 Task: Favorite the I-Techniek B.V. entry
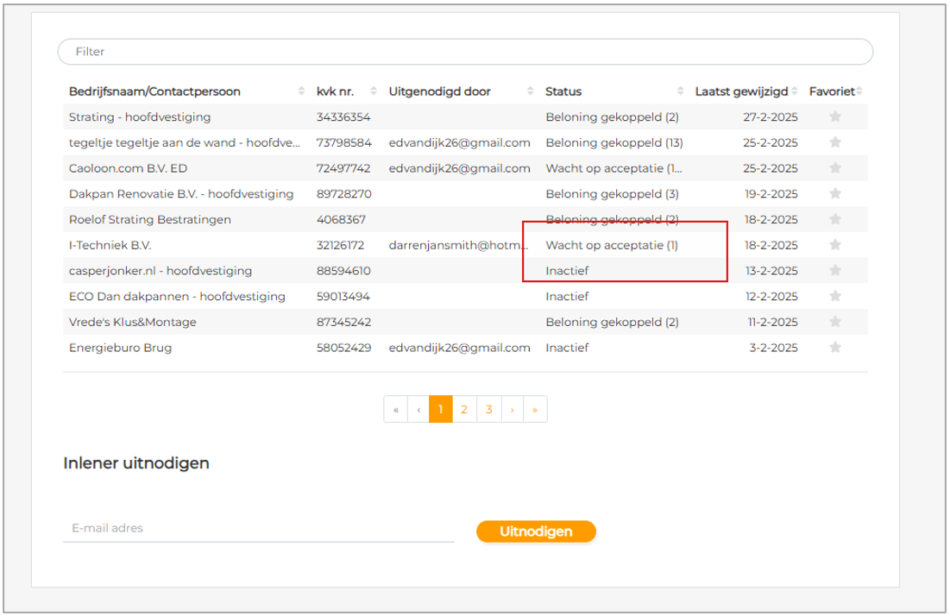tap(834, 245)
